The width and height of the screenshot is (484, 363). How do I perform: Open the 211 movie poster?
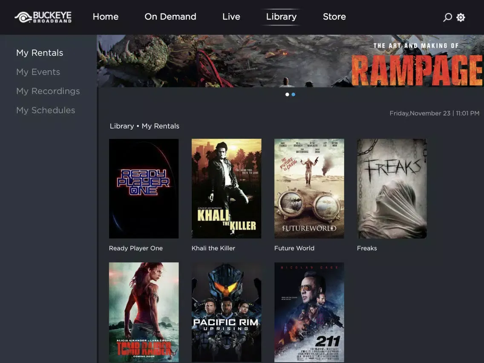(309, 312)
